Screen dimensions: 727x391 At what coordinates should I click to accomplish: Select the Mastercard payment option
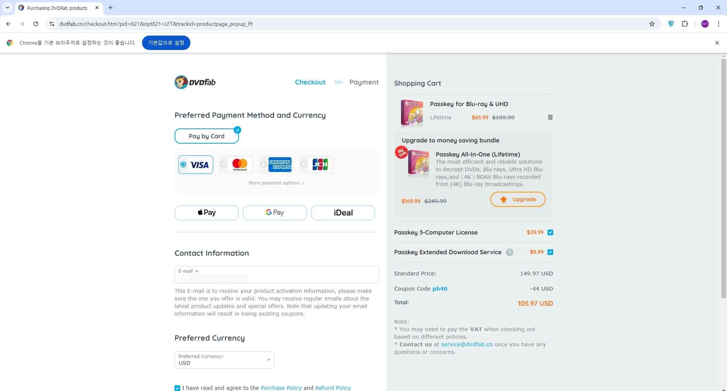point(235,164)
